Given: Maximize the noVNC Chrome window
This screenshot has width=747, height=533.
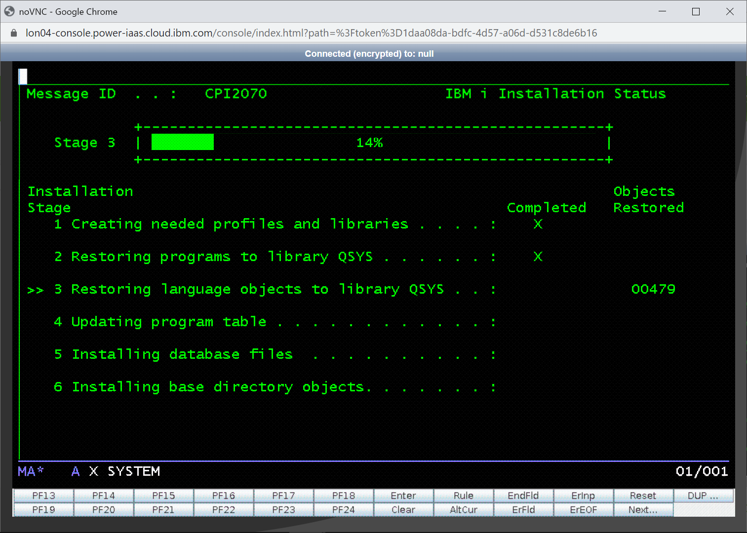Looking at the screenshot, I should click(696, 11).
